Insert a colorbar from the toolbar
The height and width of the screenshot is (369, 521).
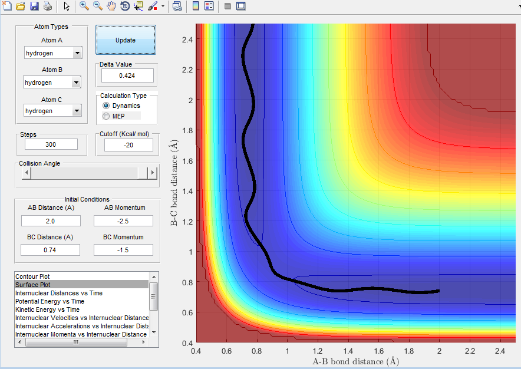196,6
